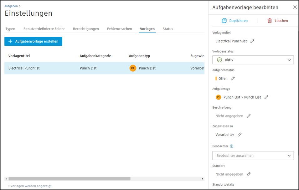
Task: Open the Vorlagenstatus Aktiv dropdown
Action: (x=253, y=60)
